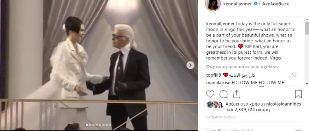Open comments with the speech bubble icon

pos(224,94)
